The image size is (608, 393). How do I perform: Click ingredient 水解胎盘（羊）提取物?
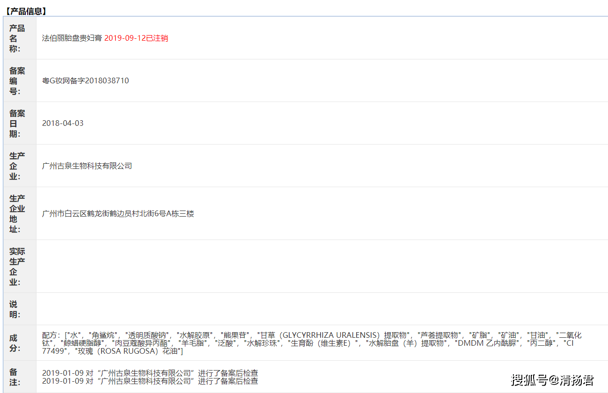[406, 343]
